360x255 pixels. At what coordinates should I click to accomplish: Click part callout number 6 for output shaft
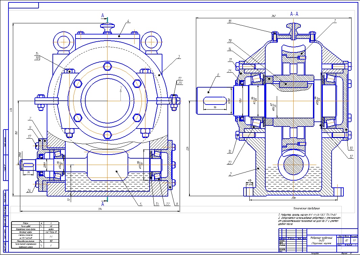tap(218, 75)
